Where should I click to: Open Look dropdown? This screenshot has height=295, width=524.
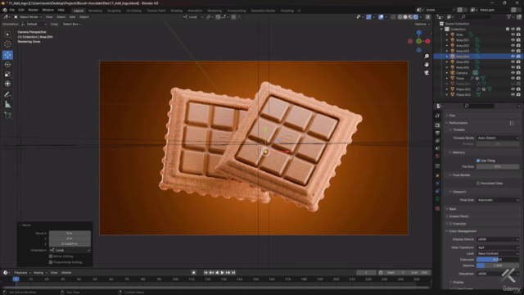pyautogui.click(x=498, y=253)
